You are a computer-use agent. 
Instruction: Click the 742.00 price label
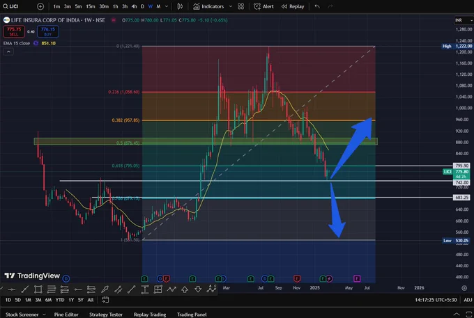[x=461, y=182]
